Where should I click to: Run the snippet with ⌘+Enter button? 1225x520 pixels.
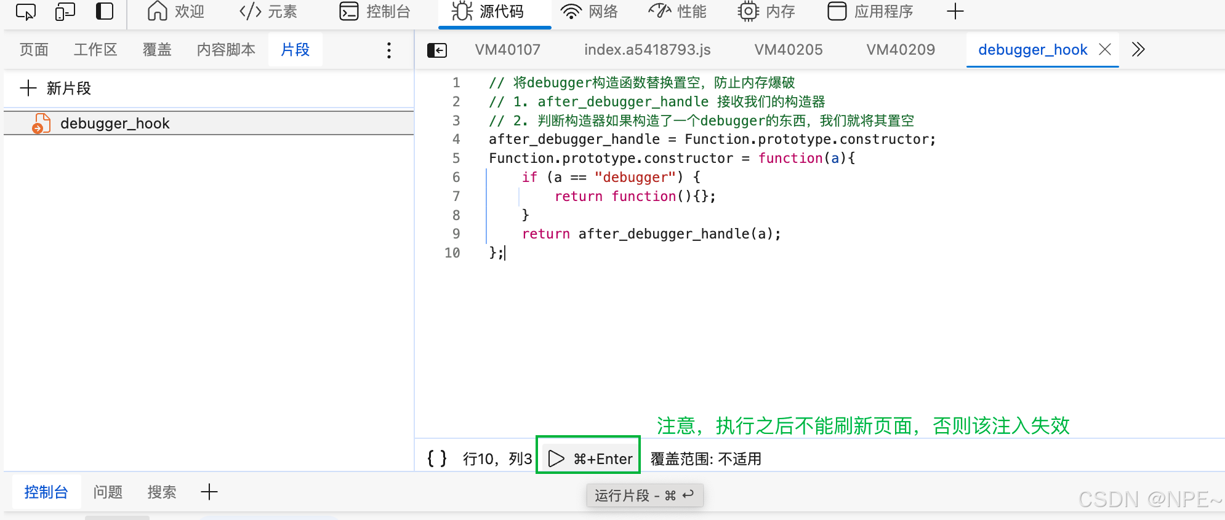[x=589, y=459]
